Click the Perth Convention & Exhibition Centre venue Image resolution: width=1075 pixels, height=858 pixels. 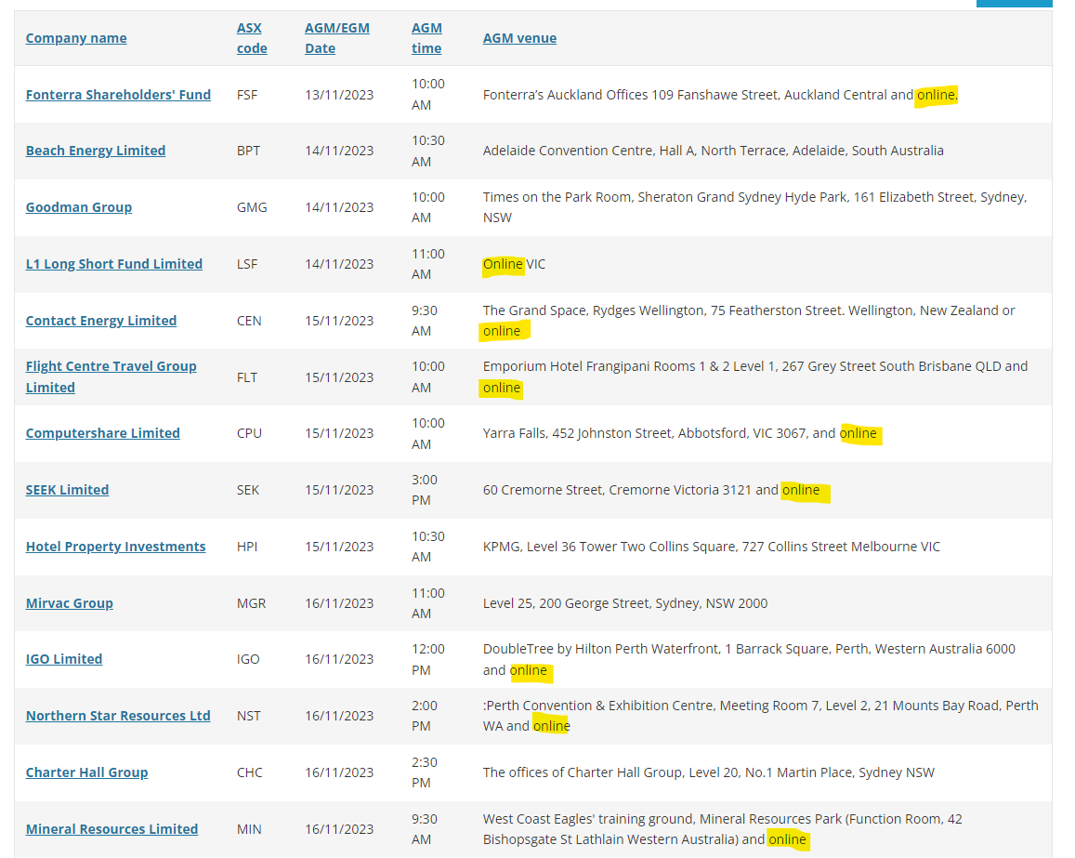point(760,716)
